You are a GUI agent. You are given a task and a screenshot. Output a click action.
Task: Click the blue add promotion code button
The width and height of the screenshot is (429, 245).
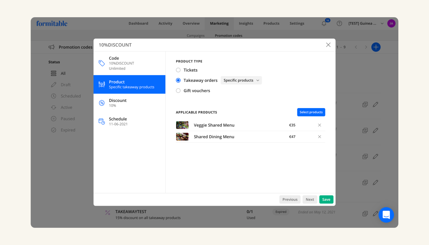coord(376,47)
